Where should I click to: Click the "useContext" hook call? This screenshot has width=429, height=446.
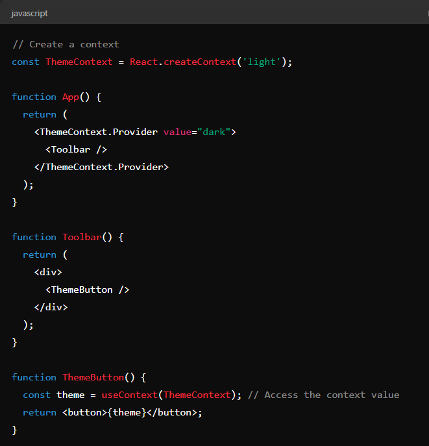pyautogui.click(x=130, y=395)
